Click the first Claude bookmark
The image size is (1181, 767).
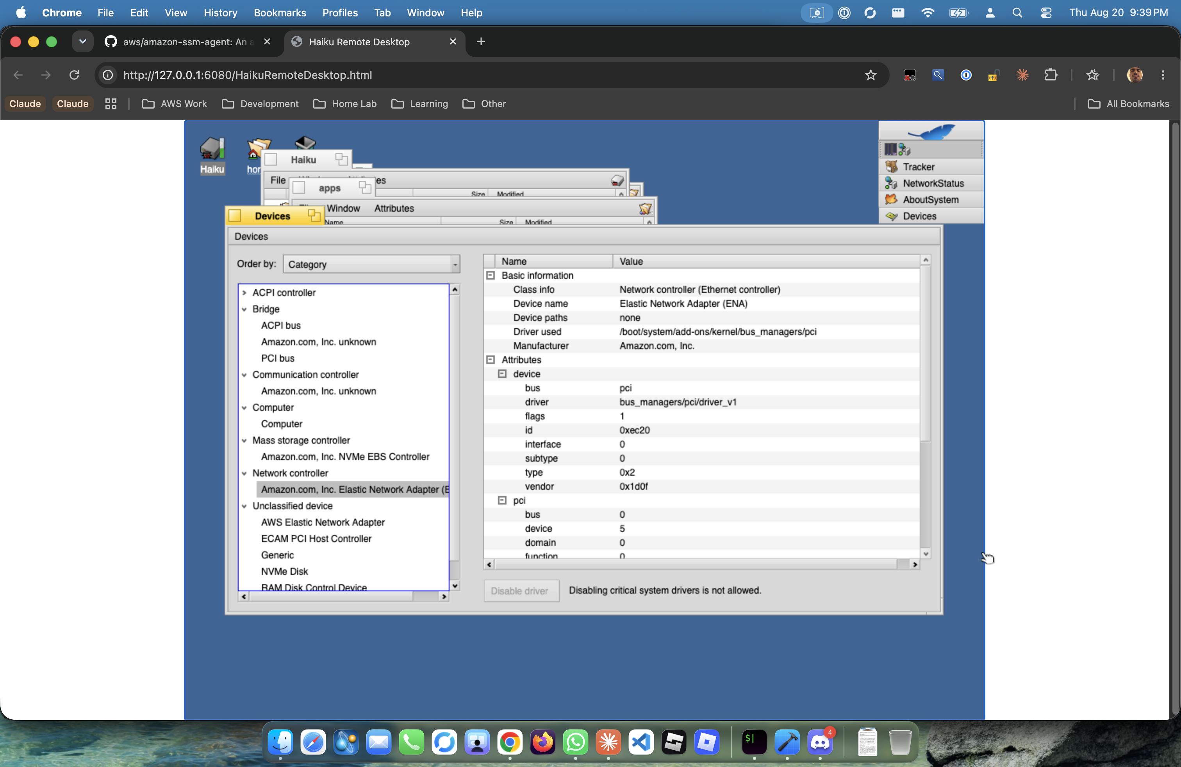tap(25, 104)
